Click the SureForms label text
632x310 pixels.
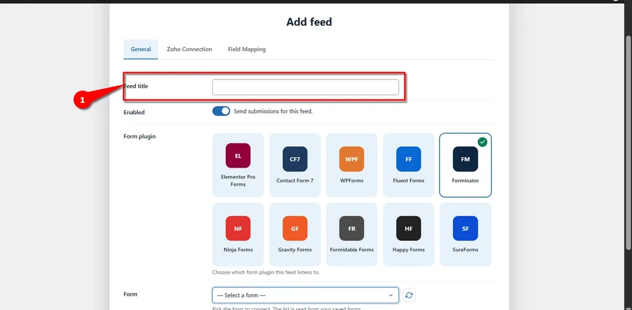[x=465, y=250]
